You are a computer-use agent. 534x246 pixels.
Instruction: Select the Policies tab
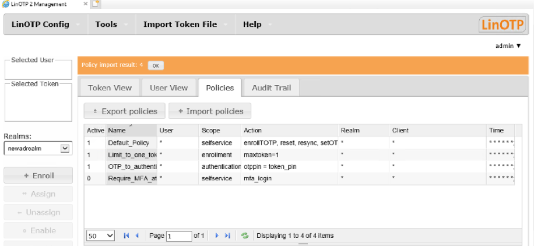point(220,88)
